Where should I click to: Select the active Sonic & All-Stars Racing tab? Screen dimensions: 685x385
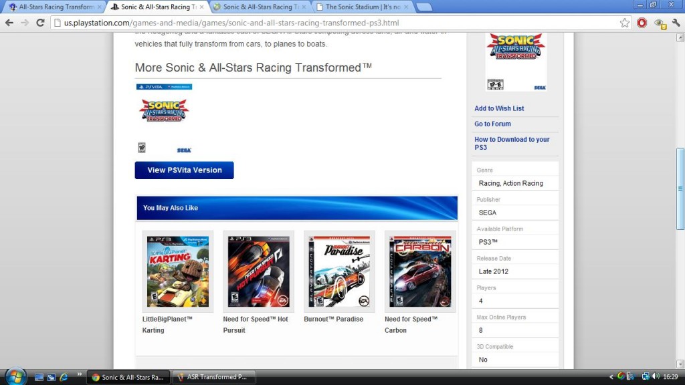(x=158, y=7)
